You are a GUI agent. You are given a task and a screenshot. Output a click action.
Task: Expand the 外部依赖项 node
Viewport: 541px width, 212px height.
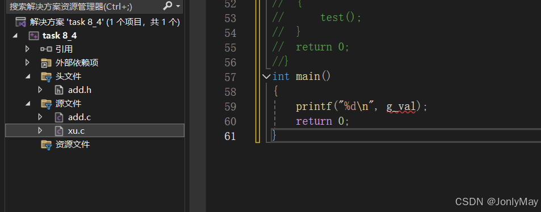click(x=27, y=63)
